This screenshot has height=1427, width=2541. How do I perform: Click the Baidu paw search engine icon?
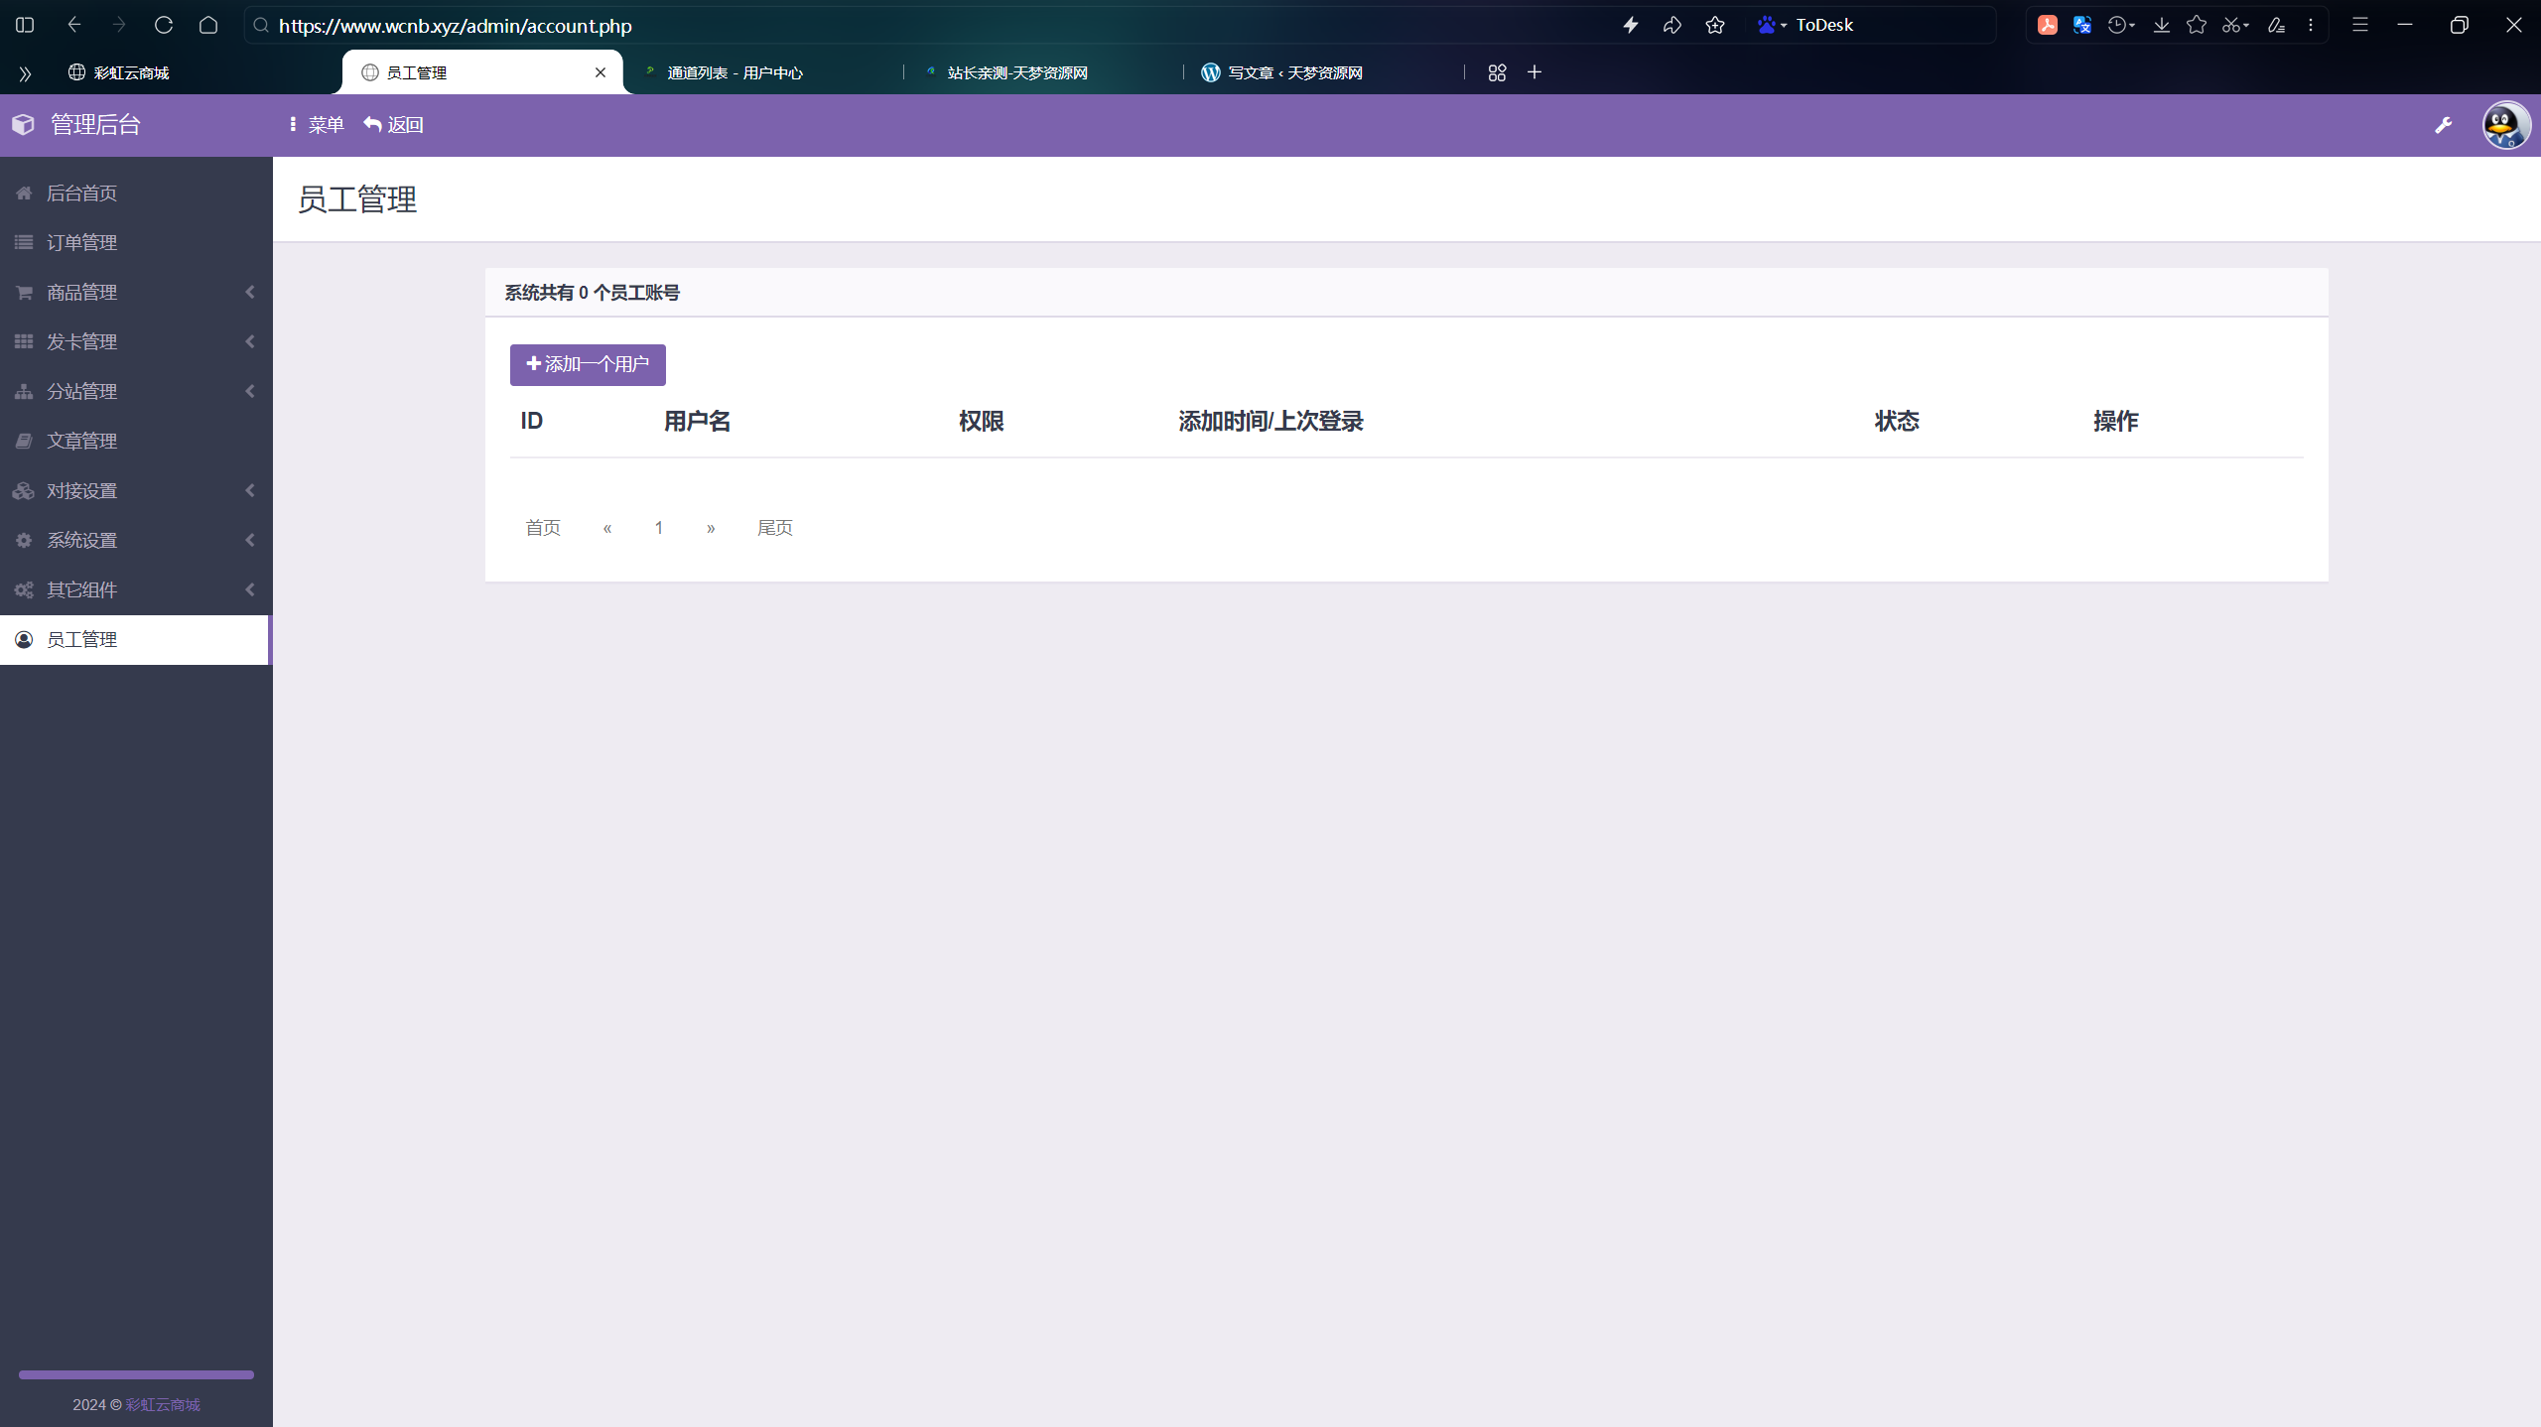[1767, 25]
